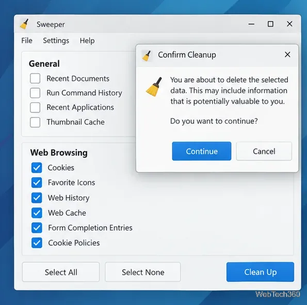Click the Sweeper window title text
The image size is (307, 305).
(51, 24)
